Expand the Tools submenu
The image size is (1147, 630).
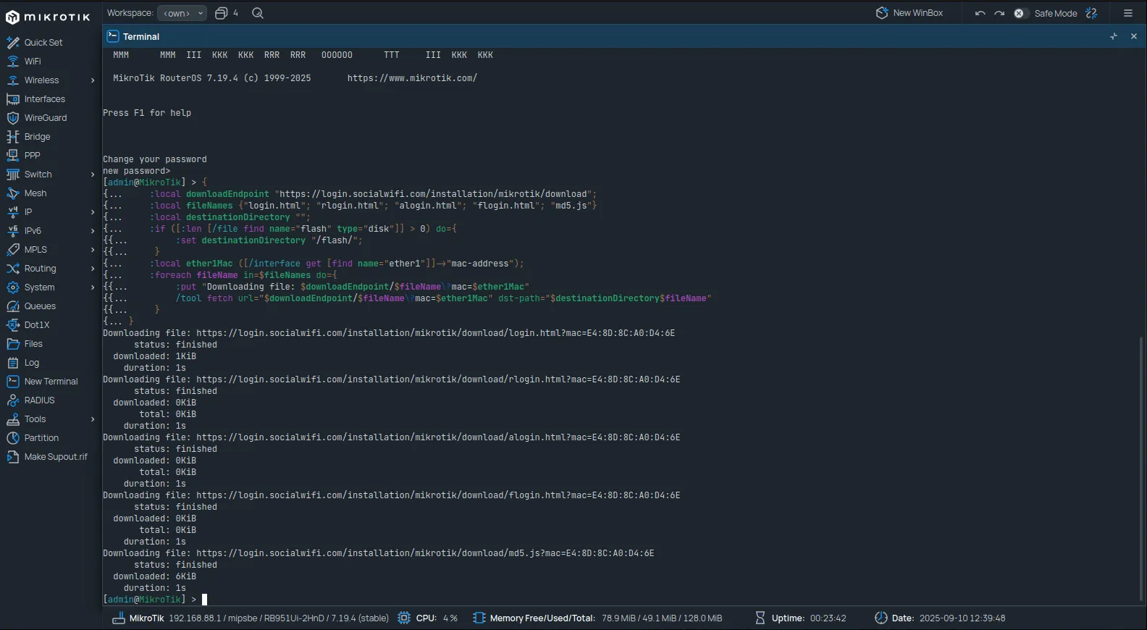point(93,419)
